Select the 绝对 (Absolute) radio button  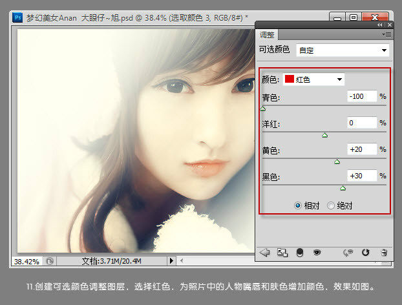pyautogui.click(x=332, y=205)
